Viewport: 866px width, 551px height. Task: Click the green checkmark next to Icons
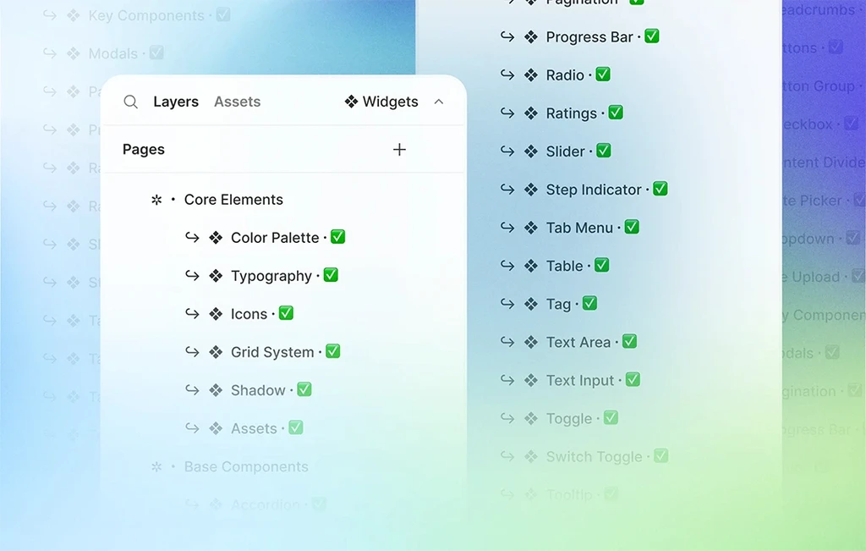pyautogui.click(x=286, y=313)
